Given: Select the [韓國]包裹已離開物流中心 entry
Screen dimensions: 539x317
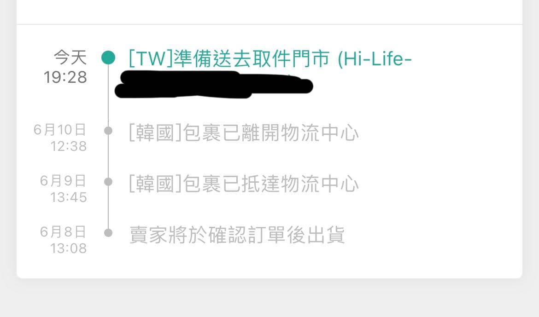Looking at the screenshot, I should pyautogui.click(x=244, y=133).
